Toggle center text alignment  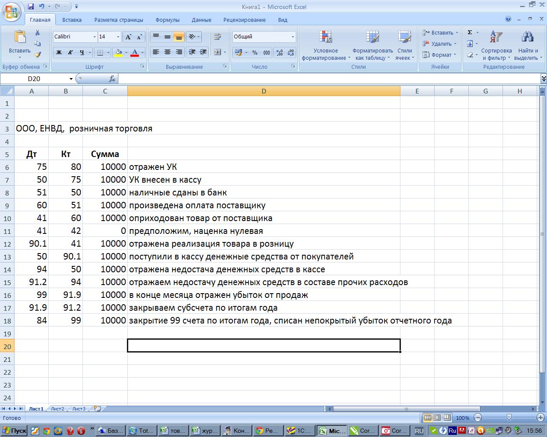[x=168, y=52]
